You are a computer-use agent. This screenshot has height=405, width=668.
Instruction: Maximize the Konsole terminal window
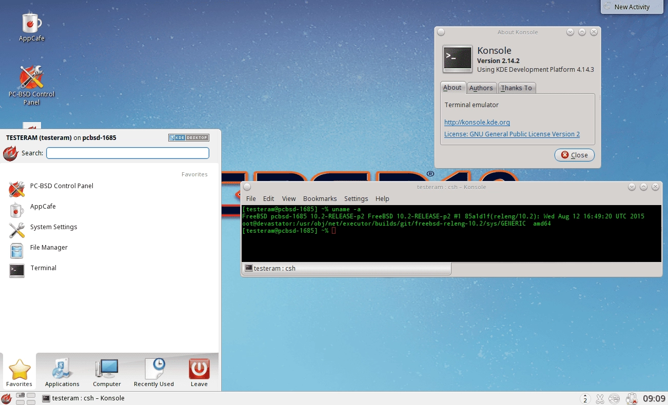643,187
